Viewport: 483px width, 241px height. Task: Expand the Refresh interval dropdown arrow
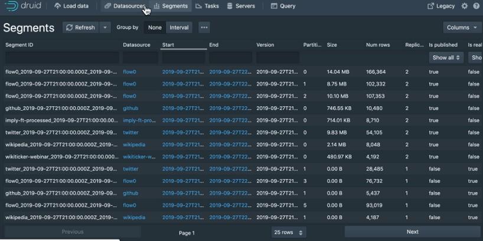(105, 27)
